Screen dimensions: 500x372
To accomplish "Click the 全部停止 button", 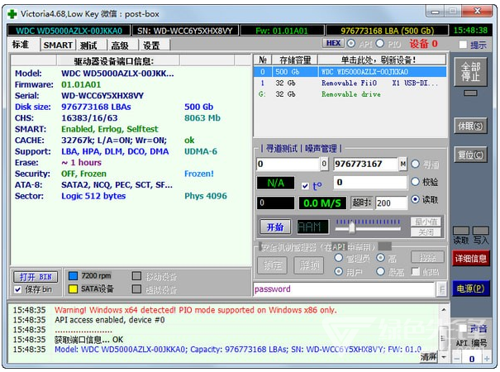I will (471, 72).
